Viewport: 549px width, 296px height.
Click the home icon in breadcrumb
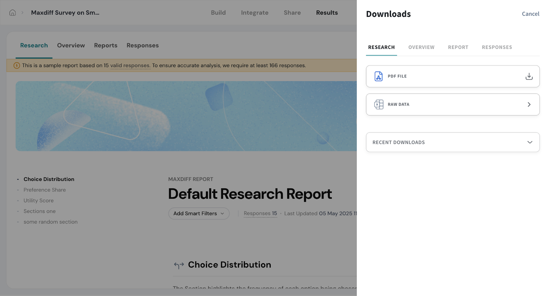coord(13,13)
